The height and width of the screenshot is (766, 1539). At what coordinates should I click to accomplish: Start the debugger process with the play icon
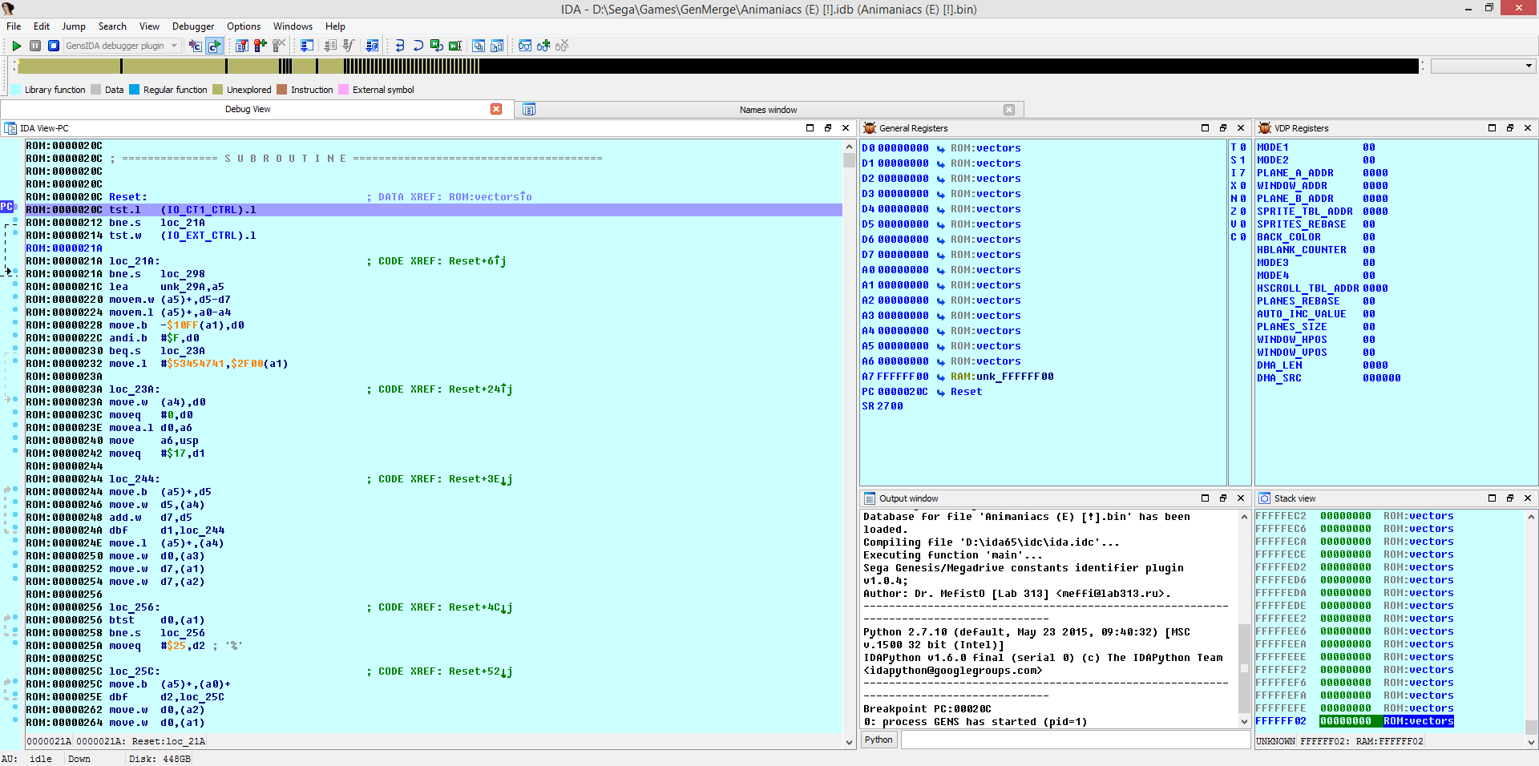16,46
